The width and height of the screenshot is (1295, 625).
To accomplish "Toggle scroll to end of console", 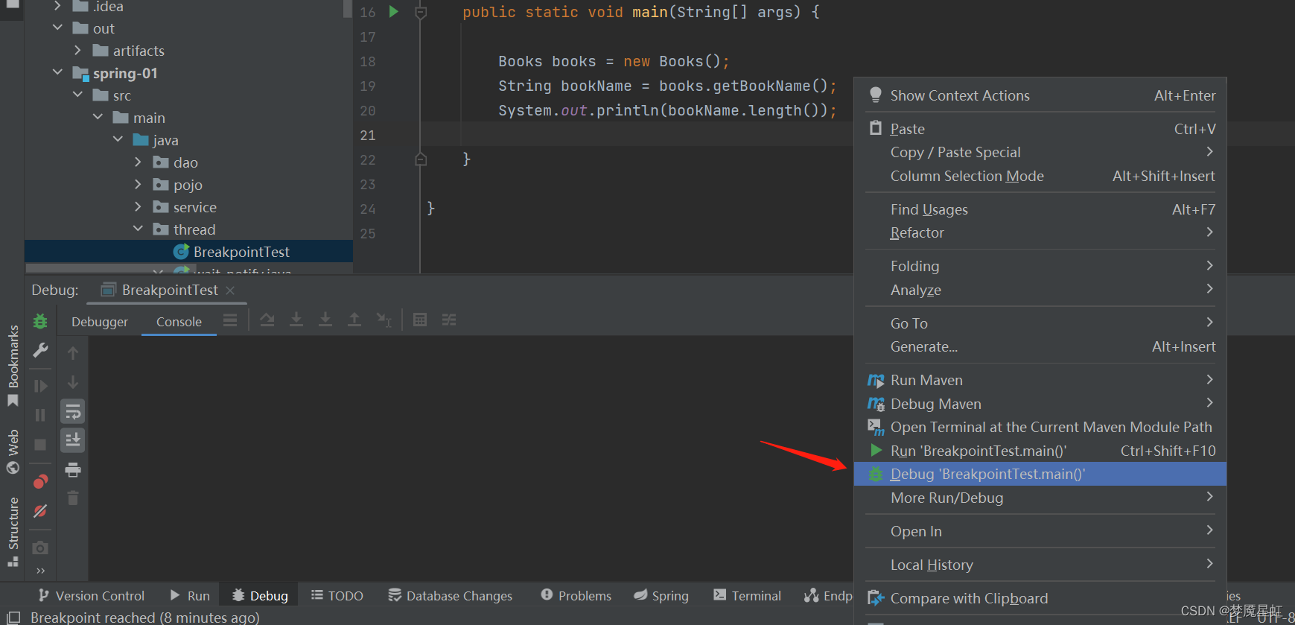I will [x=73, y=440].
